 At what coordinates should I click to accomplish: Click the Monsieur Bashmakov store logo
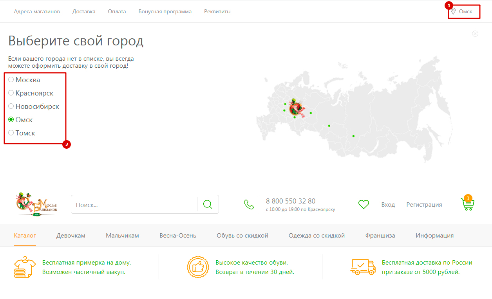tap(37, 204)
